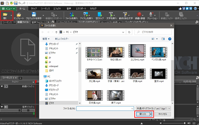This screenshot has width=199, height=125.
Task: Click プロジェクトを保存 toolbar icon
Action: (34, 16)
